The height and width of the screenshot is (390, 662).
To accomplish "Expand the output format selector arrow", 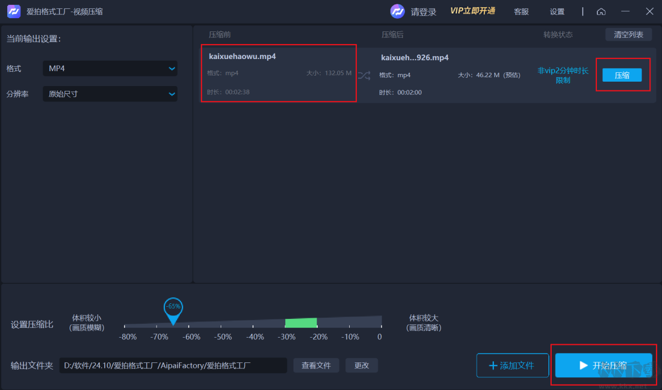I will [172, 68].
